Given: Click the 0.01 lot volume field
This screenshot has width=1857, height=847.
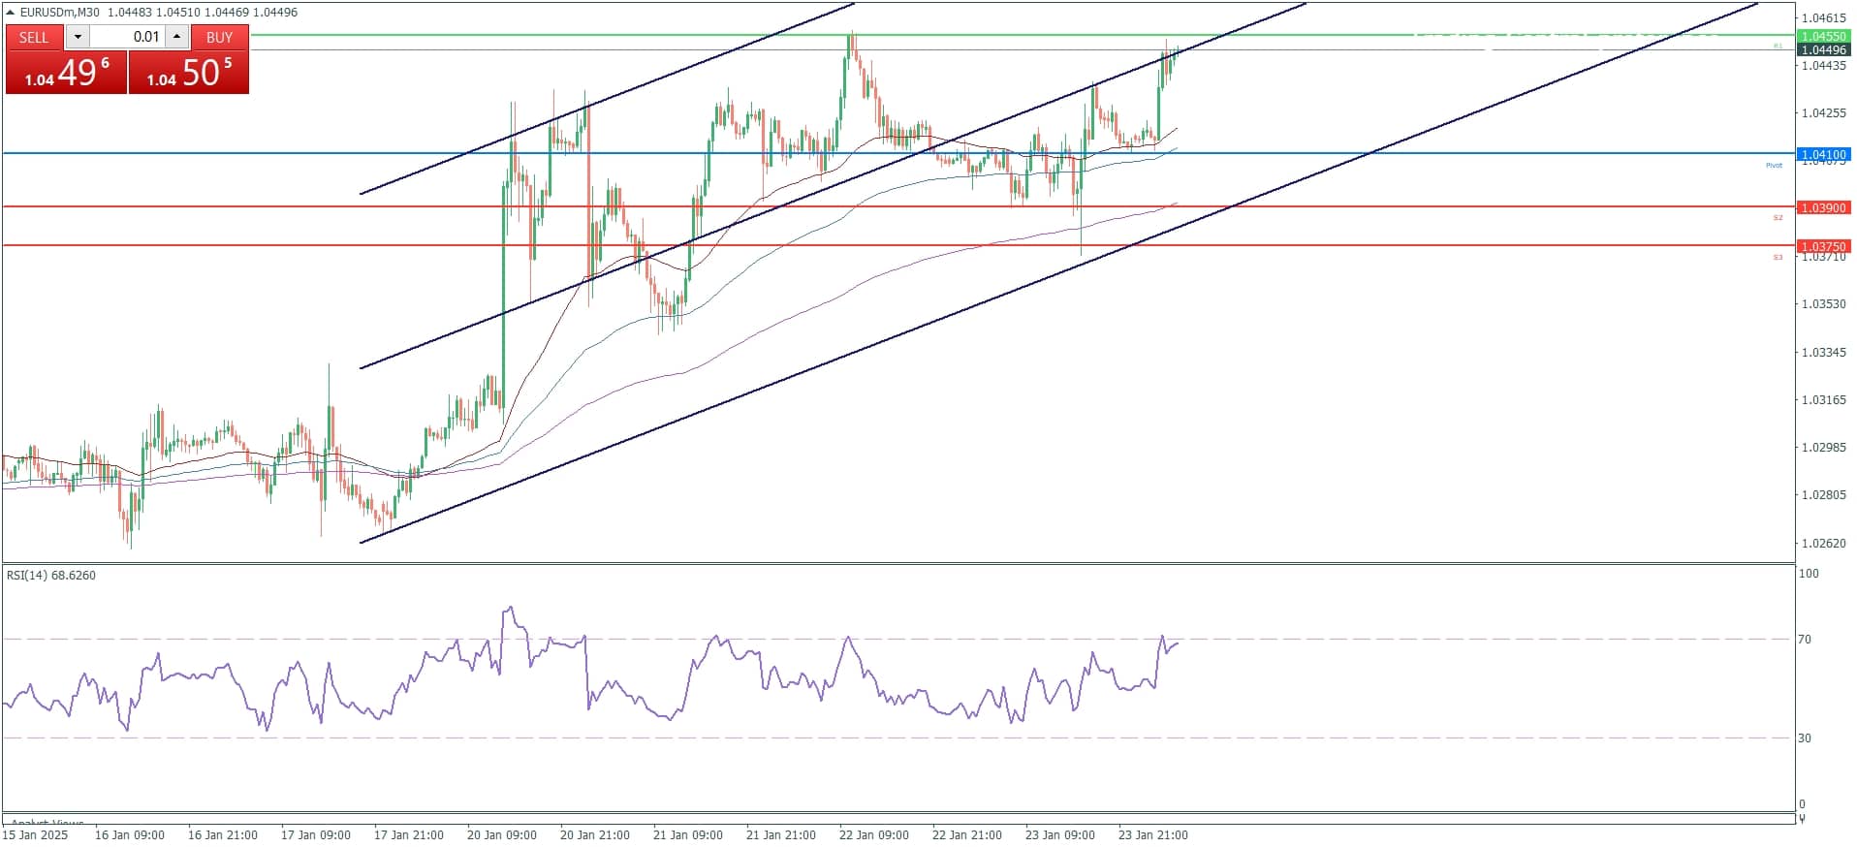Looking at the screenshot, I should coord(127,37).
